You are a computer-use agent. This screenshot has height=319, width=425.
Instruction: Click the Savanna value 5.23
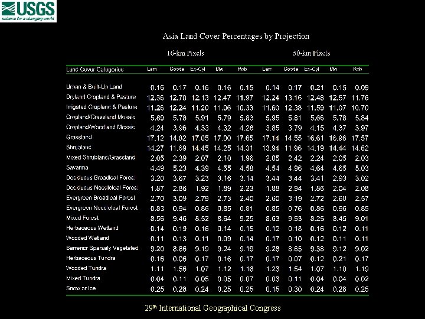179,168
